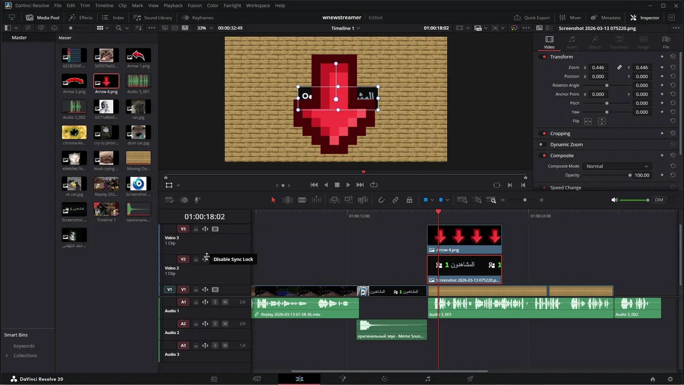Open Project Settings gear icon
This screenshot has height=385, width=684.
pyautogui.click(x=670, y=379)
